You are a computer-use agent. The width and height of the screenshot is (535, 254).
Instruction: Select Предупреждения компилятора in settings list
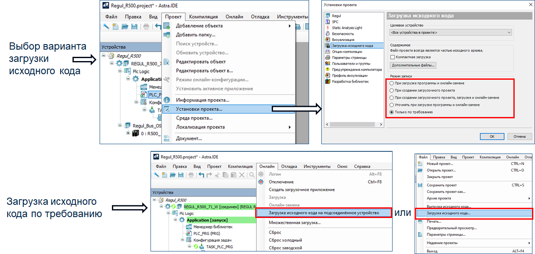pos(357,69)
